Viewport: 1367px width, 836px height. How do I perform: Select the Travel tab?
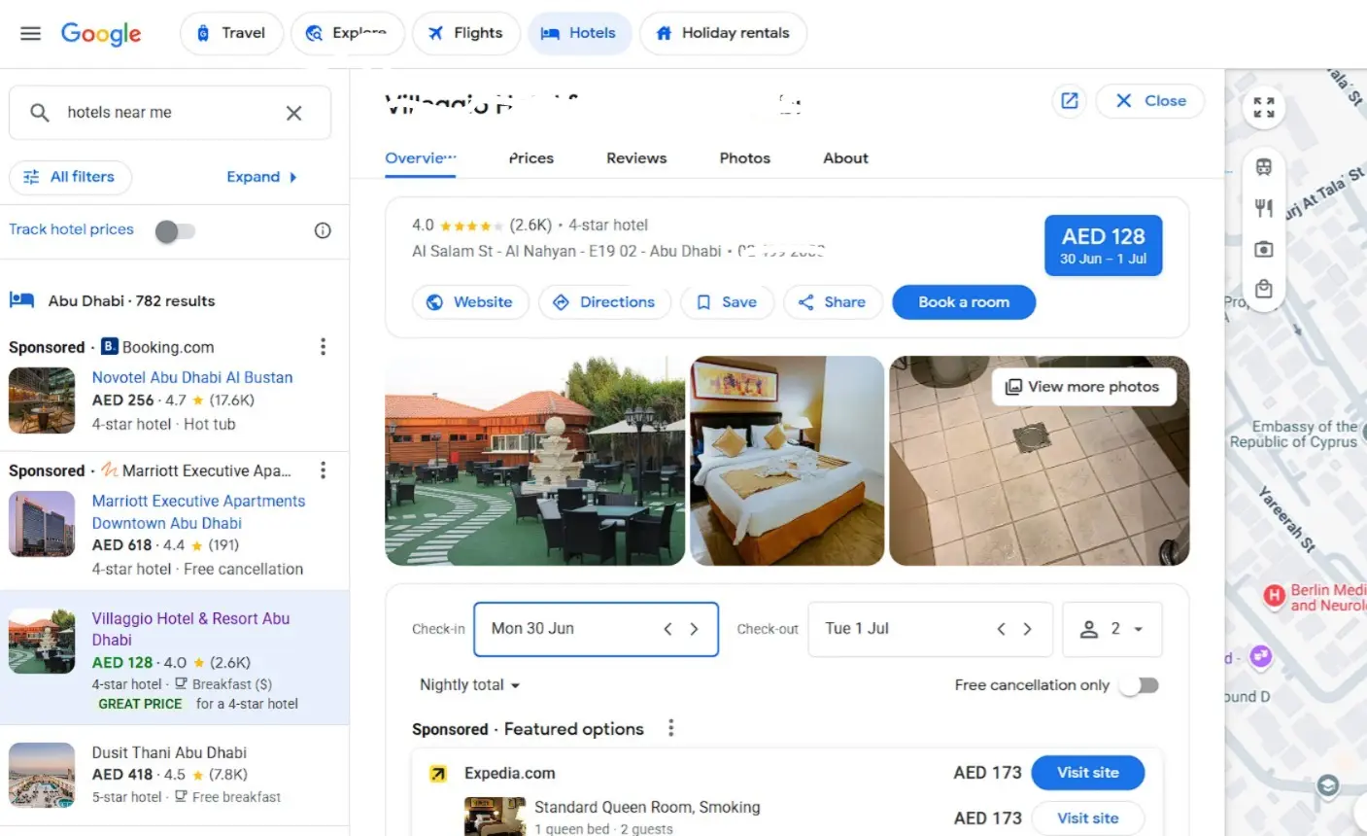click(x=231, y=33)
